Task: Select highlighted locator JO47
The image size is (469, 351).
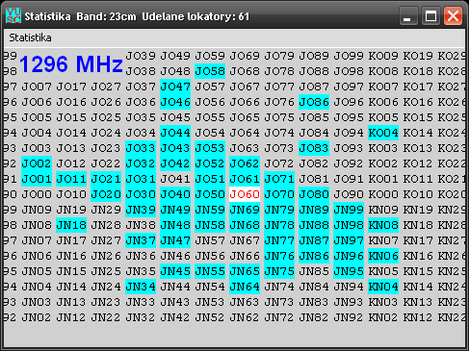Action: [175, 87]
